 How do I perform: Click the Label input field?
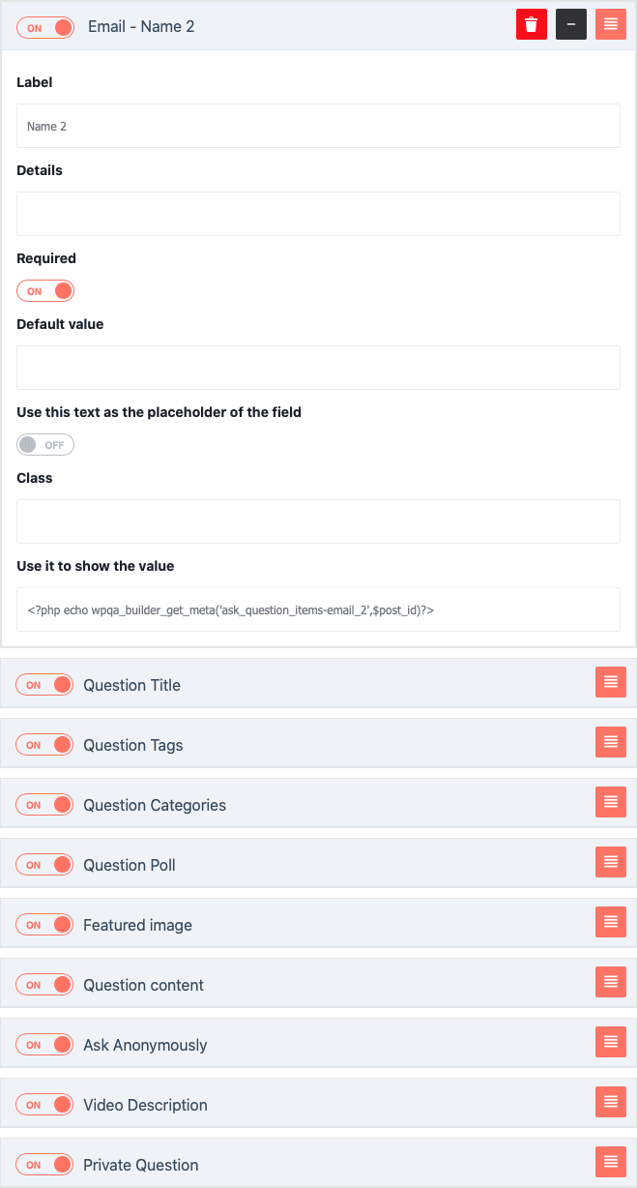click(318, 126)
